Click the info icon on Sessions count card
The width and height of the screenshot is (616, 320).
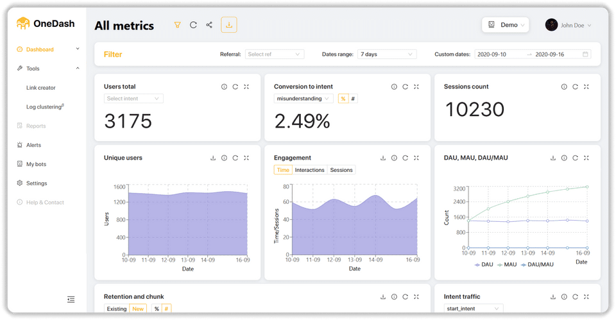[564, 87]
